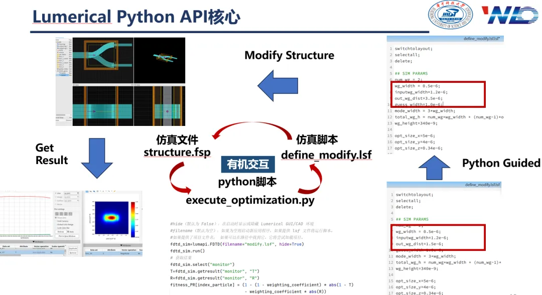Enable the Hold Camera checkbox
The height and width of the screenshot is (295, 542).
pos(56,221)
